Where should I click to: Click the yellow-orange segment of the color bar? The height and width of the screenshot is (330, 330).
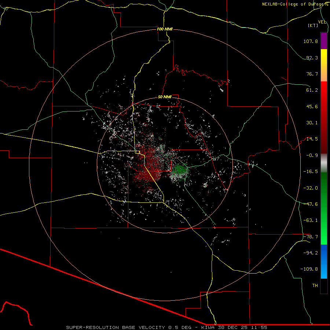click(324, 65)
